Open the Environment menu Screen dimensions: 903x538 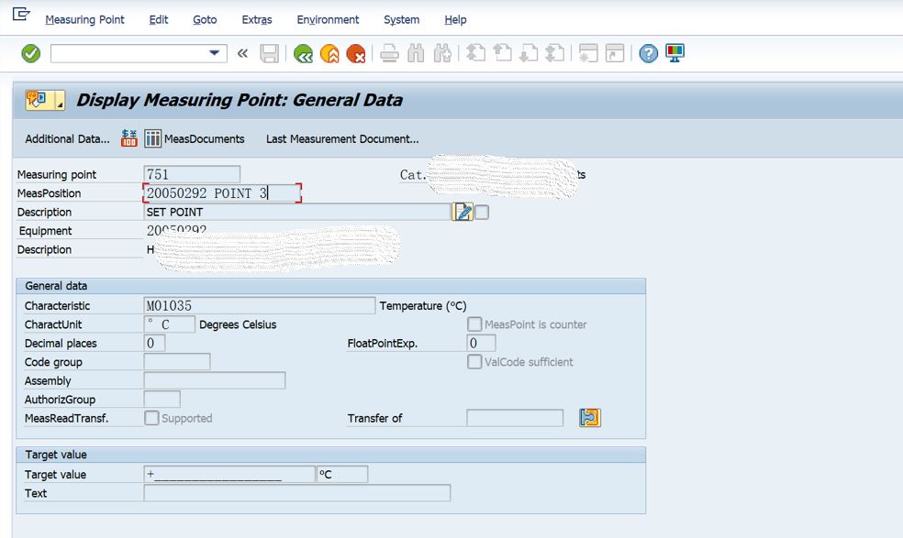click(x=328, y=19)
